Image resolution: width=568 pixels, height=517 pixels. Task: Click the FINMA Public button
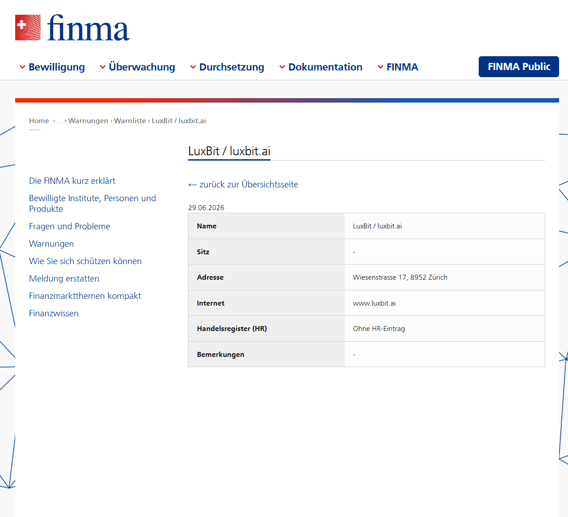[x=519, y=66]
